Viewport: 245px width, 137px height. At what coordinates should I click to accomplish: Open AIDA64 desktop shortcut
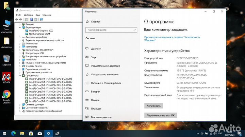click(x=6, y=78)
